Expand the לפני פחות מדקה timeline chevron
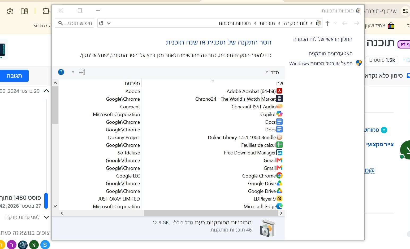The width and height of the screenshot is (410, 249). (x=46, y=217)
